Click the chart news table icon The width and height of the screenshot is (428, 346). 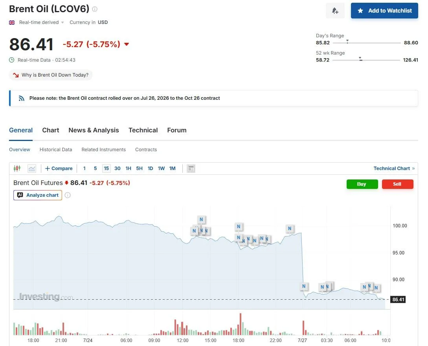191,168
